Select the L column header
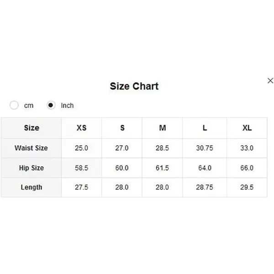Viewport: 274px width, 274px height. (x=205, y=128)
